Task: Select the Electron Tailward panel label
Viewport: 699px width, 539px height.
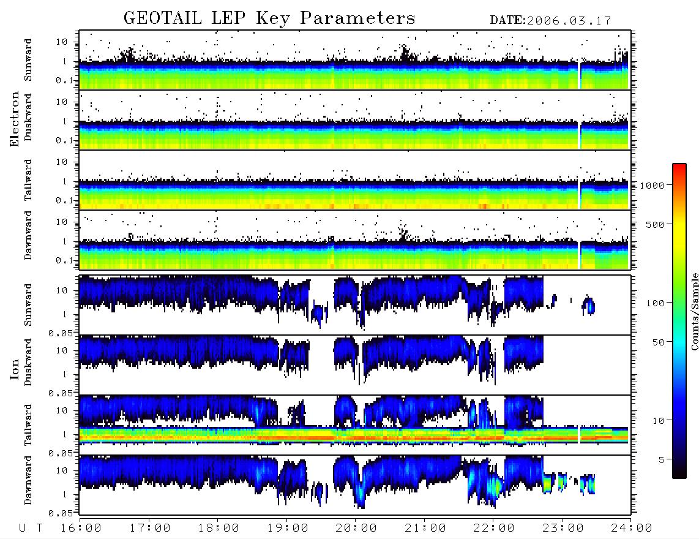Action: 28,180
